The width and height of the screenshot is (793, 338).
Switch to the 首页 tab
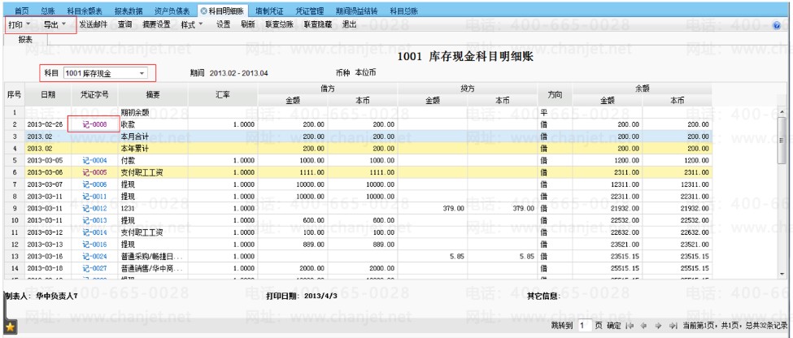20,11
